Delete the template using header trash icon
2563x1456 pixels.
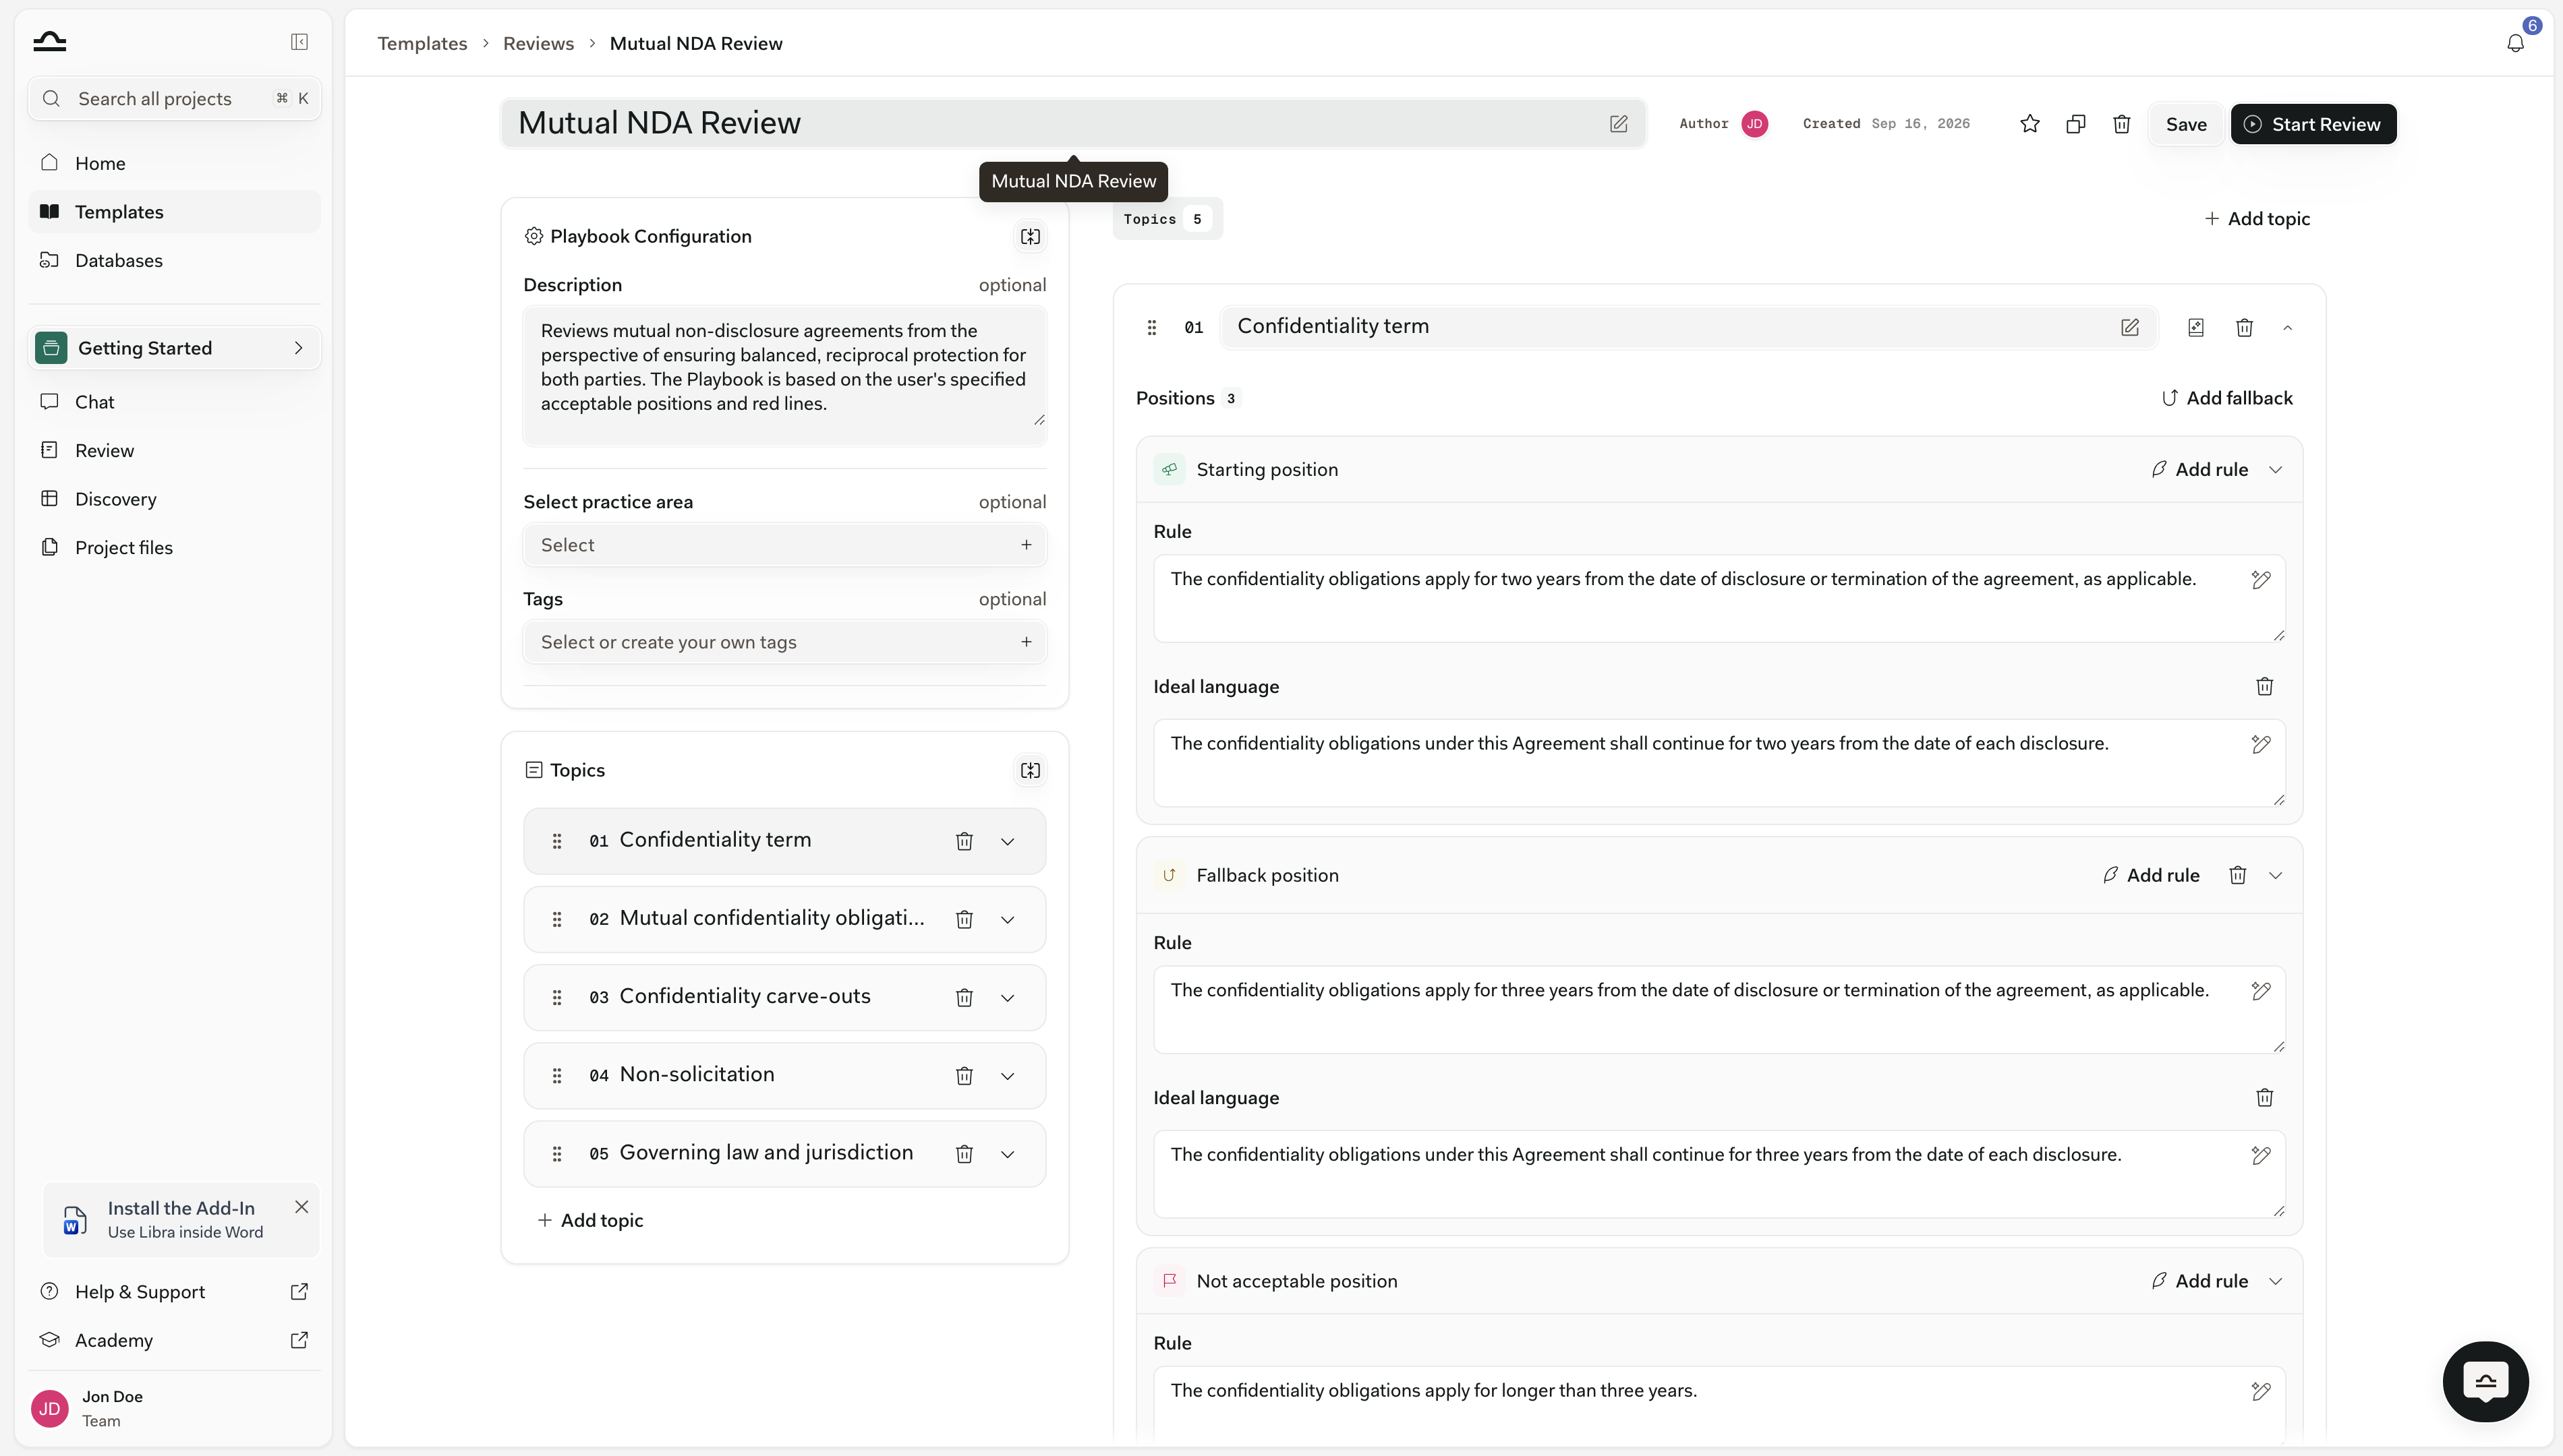click(x=2121, y=124)
